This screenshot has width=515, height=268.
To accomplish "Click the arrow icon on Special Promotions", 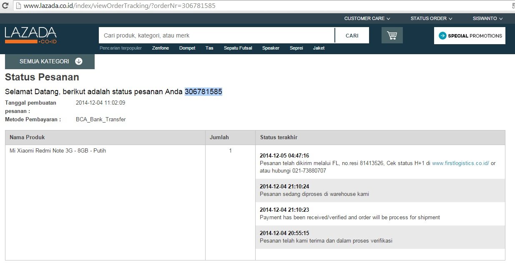I will [442, 36].
